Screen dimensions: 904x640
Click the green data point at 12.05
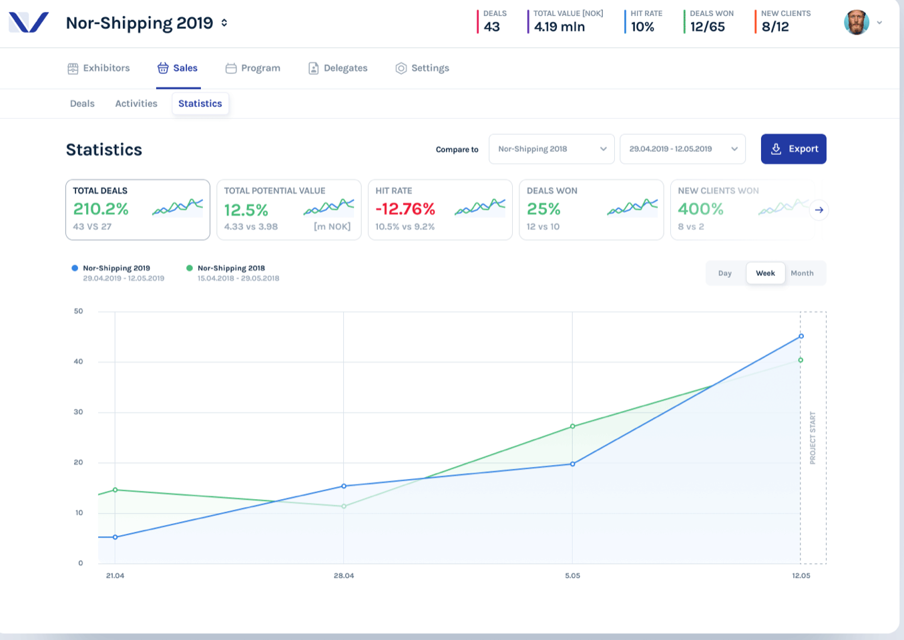(x=801, y=360)
